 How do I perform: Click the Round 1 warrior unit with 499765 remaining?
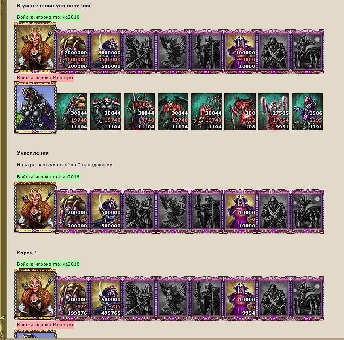click(x=106, y=299)
